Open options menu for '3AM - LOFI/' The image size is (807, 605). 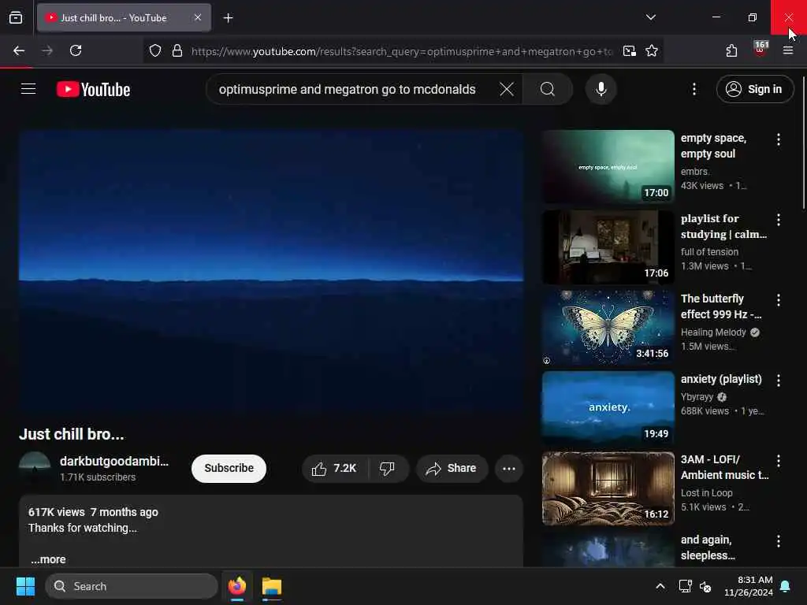click(778, 460)
